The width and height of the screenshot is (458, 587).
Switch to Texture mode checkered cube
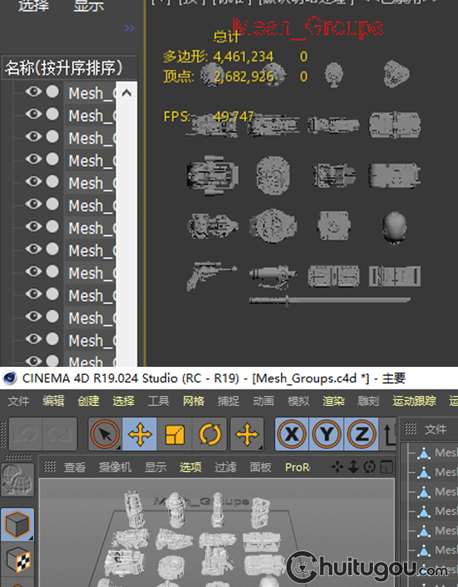coord(18,561)
